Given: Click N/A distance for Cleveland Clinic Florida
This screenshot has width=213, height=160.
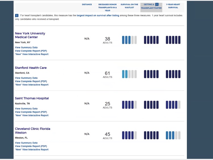Looking at the screenshot, I should click(x=87, y=134).
